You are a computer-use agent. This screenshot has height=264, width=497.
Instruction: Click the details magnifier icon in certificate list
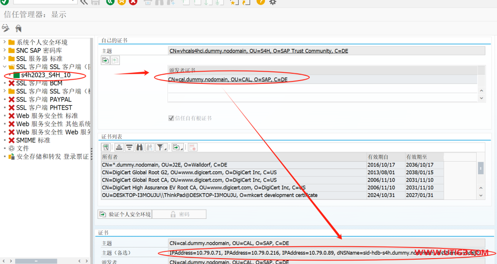(105, 147)
